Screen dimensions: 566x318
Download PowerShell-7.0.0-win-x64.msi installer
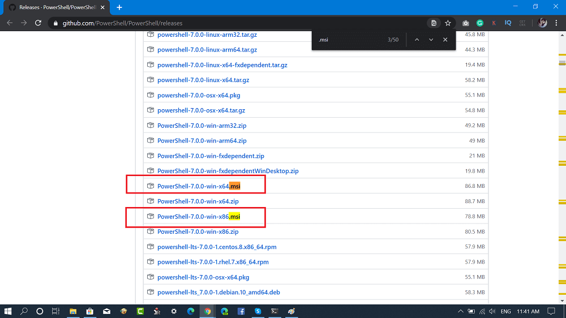tap(199, 186)
